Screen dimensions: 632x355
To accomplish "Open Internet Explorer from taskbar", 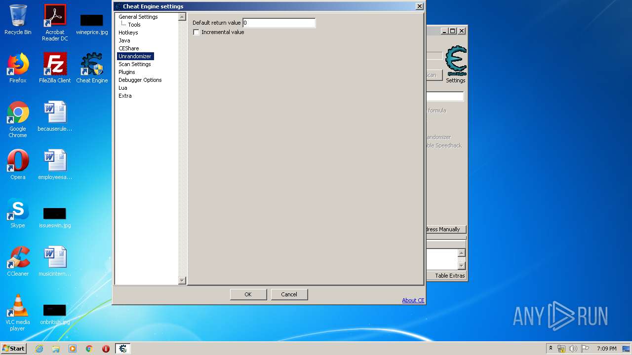I will (39, 349).
